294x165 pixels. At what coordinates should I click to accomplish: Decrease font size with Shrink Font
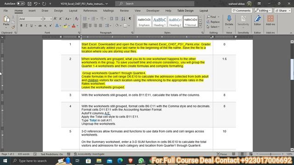61,19
